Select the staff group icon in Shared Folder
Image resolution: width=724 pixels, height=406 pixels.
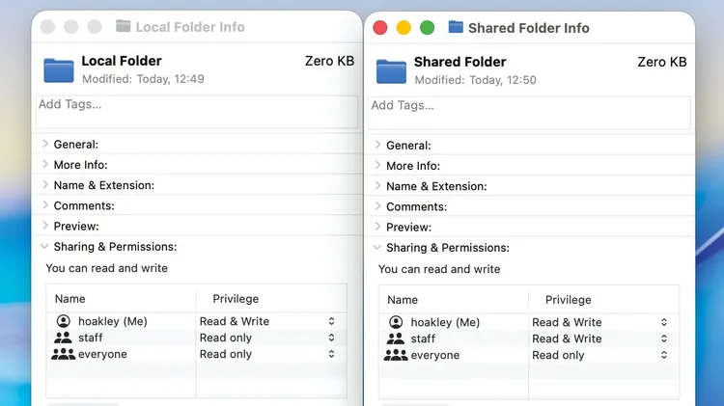tap(396, 338)
